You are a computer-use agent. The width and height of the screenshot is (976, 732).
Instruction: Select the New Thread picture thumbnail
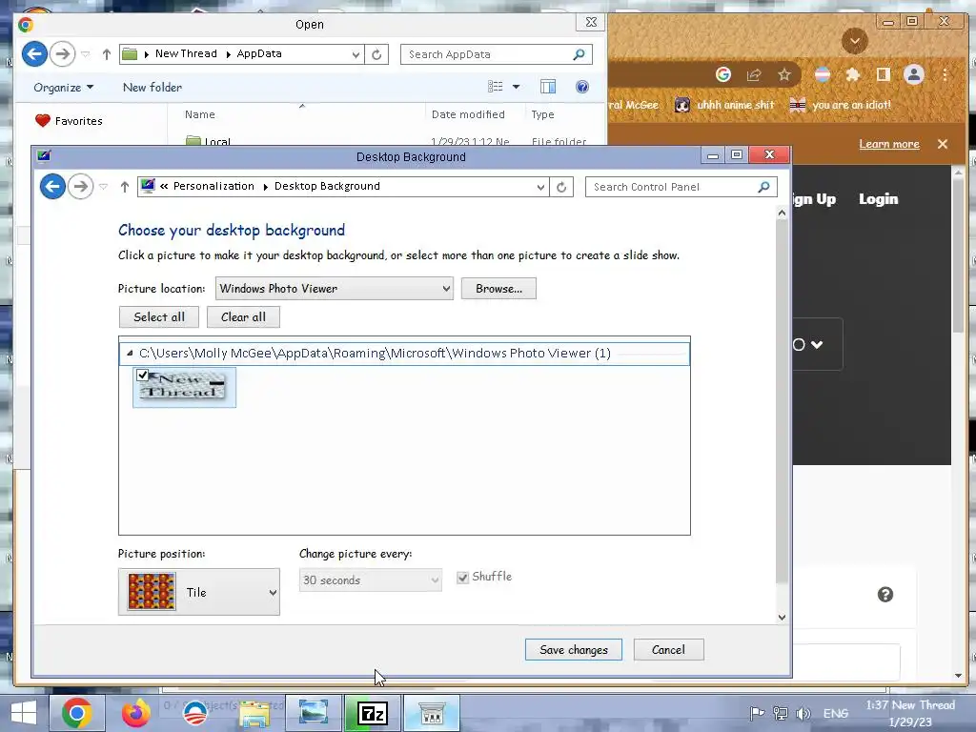pos(184,387)
